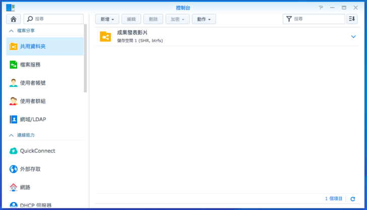367x210 pixels.
Task: Open the 新增 dropdown menu
Action: 107,19
